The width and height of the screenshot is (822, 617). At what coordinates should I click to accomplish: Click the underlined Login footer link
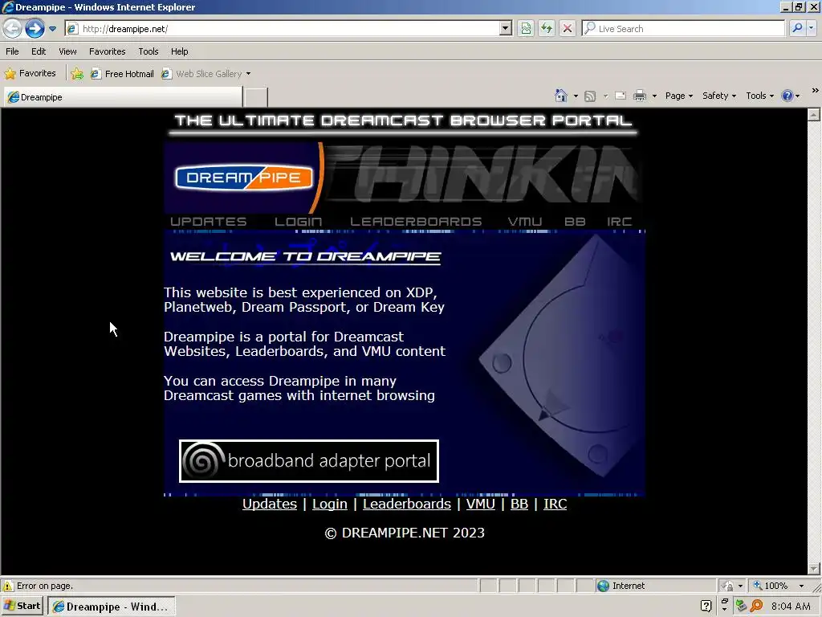330,504
